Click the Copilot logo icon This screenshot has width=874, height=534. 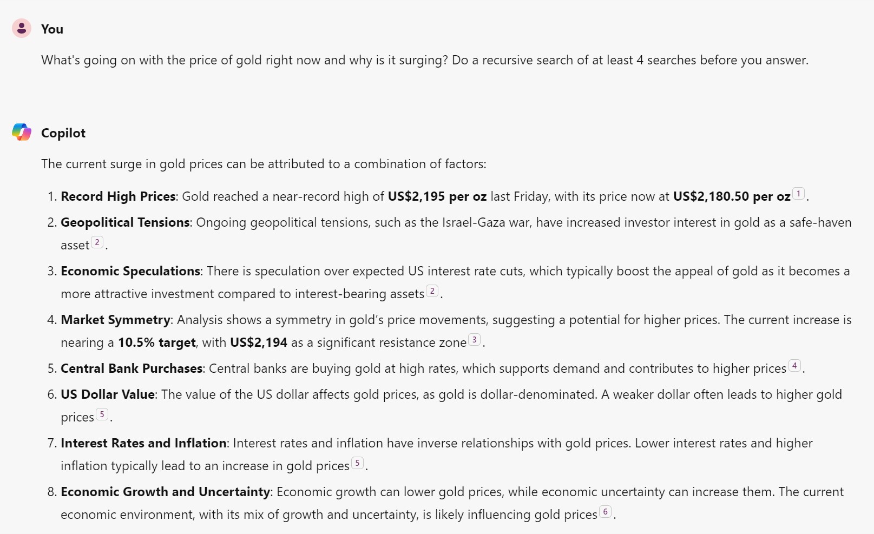(22, 132)
